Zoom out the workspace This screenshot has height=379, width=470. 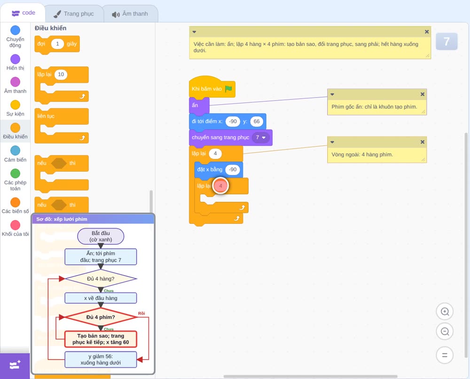tap(445, 332)
